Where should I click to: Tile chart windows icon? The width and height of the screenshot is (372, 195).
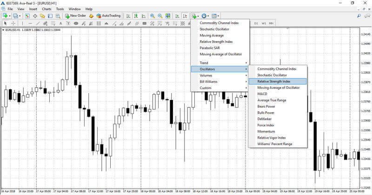(x=168, y=16)
